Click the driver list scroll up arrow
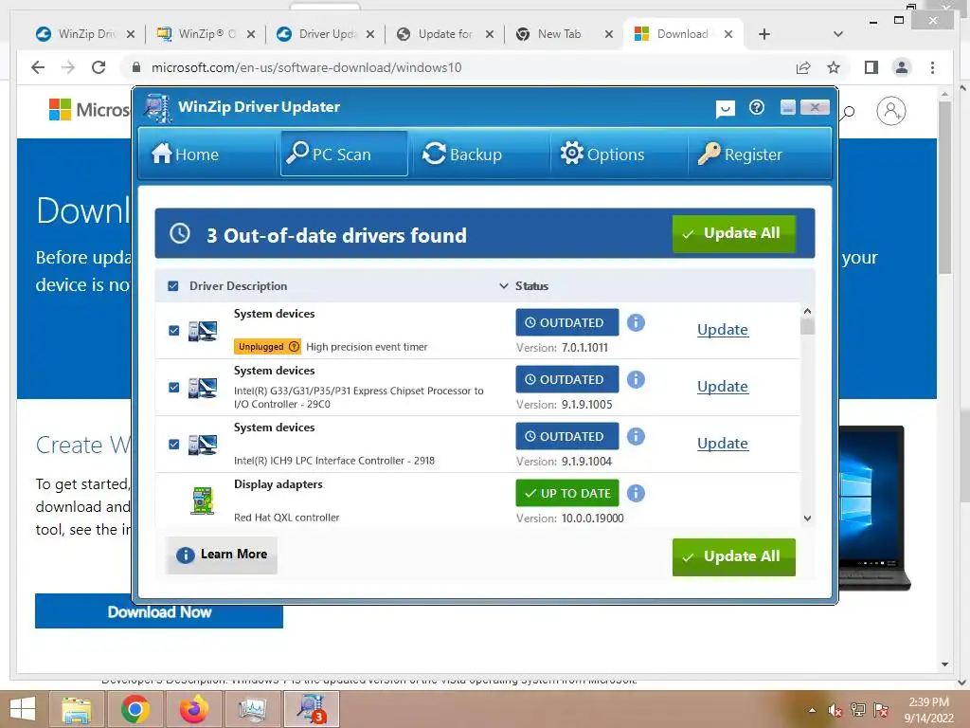970x728 pixels. pos(807,311)
